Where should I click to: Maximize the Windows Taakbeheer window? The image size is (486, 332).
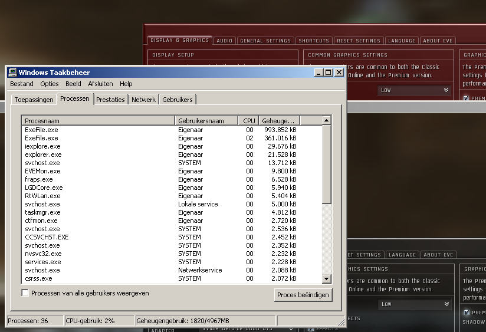click(x=329, y=73)
